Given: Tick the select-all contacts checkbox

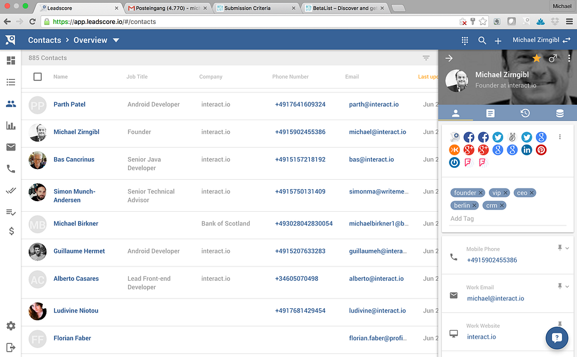Looking at the screenshot, I should point(38,77).
